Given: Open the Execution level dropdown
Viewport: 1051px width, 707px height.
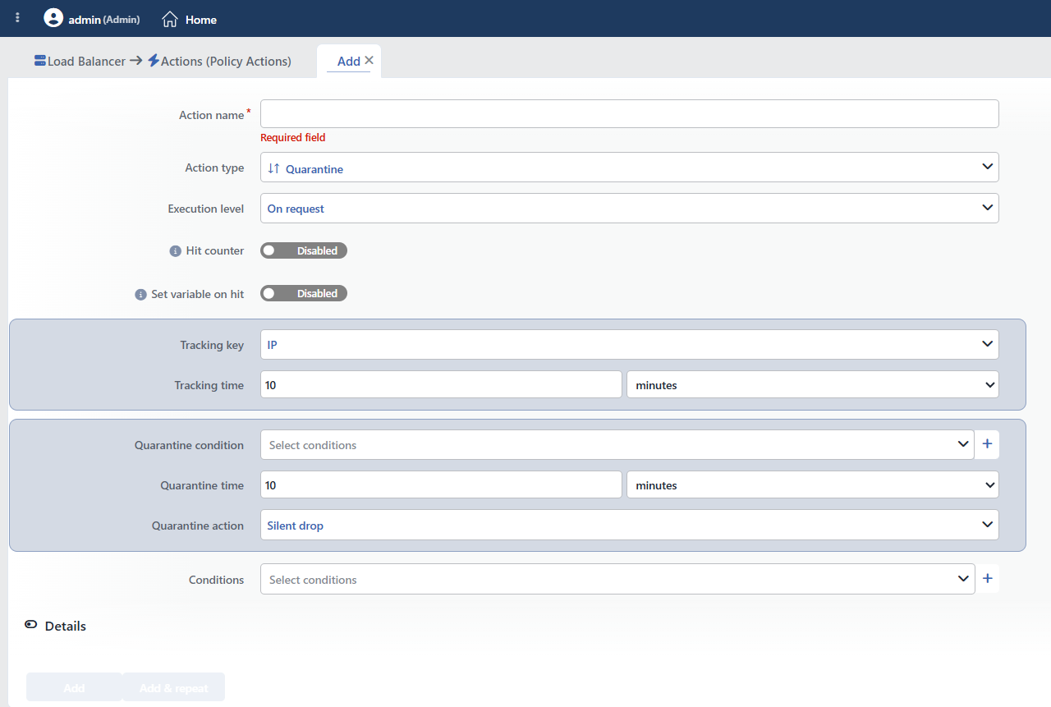Looking at the screenshot, I should coord(629,208).
